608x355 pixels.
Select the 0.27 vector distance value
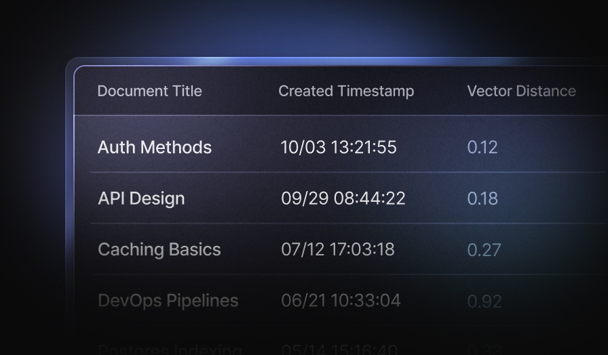point(483,249)
